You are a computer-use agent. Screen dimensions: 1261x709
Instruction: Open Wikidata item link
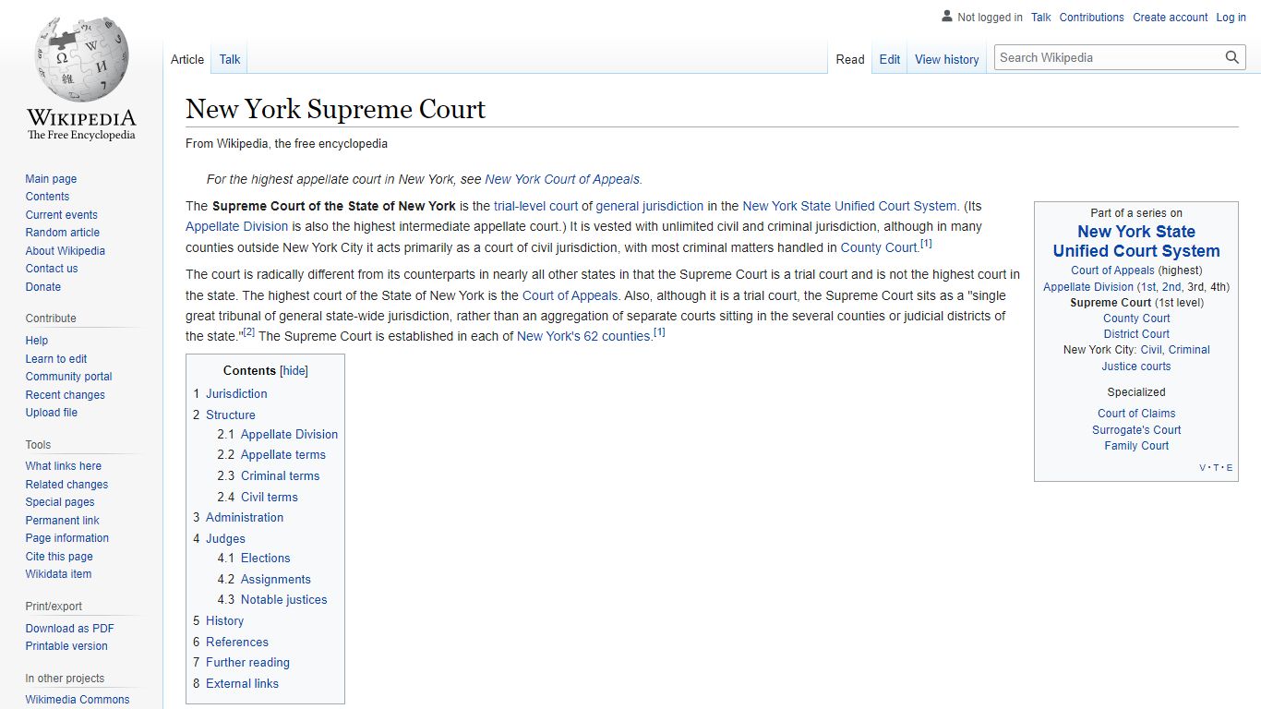[58, 574]
